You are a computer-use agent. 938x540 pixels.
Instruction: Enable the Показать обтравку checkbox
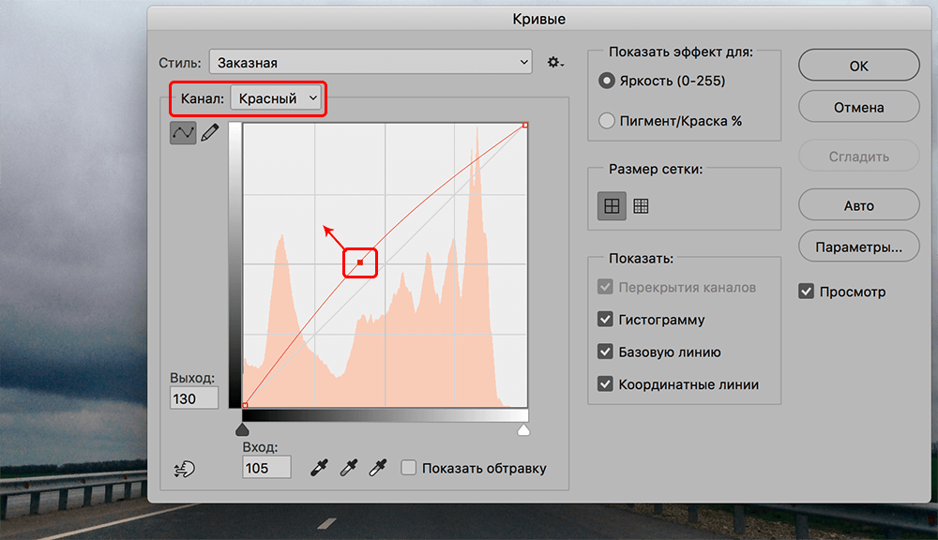click(x=408, y=468)
